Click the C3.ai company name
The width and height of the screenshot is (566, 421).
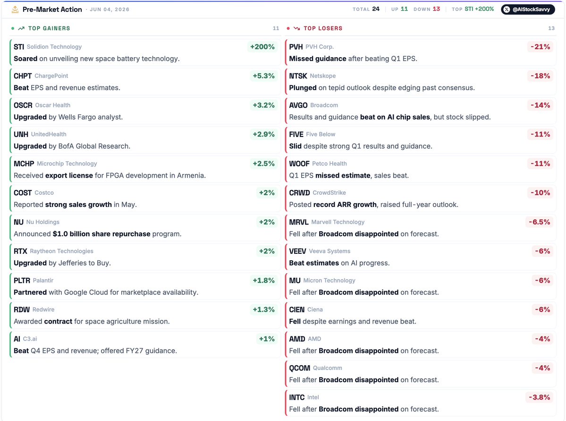(x=30, y=339)
